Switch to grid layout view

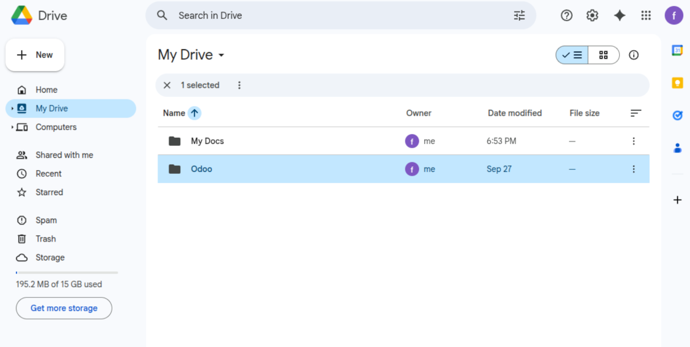click(603, 55)
